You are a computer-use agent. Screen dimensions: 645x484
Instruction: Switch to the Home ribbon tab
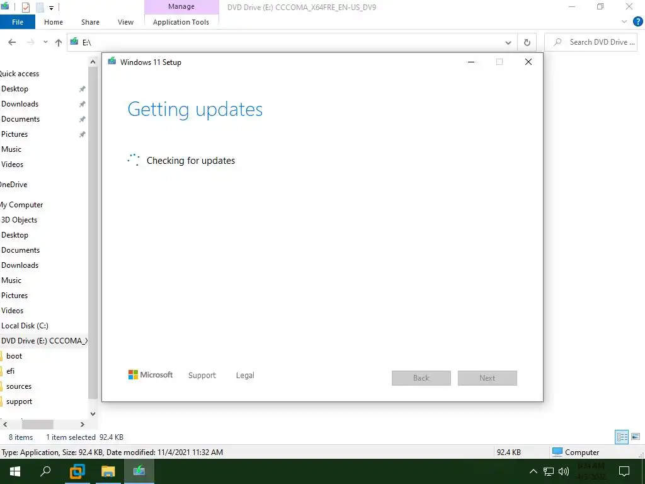[x=54, y=22]
